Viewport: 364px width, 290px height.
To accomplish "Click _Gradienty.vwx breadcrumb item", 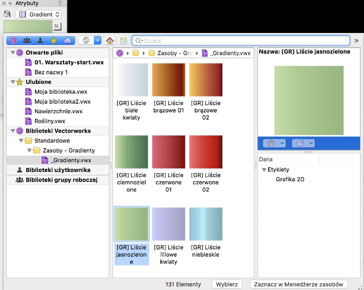I will click(226, 53).
